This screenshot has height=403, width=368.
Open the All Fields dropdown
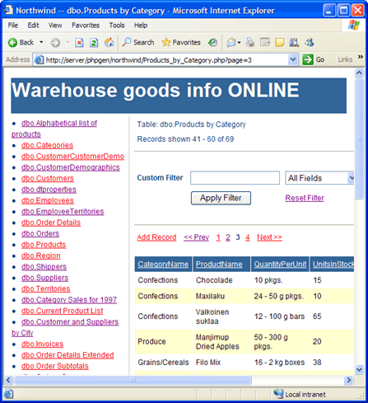coord(319,178)
